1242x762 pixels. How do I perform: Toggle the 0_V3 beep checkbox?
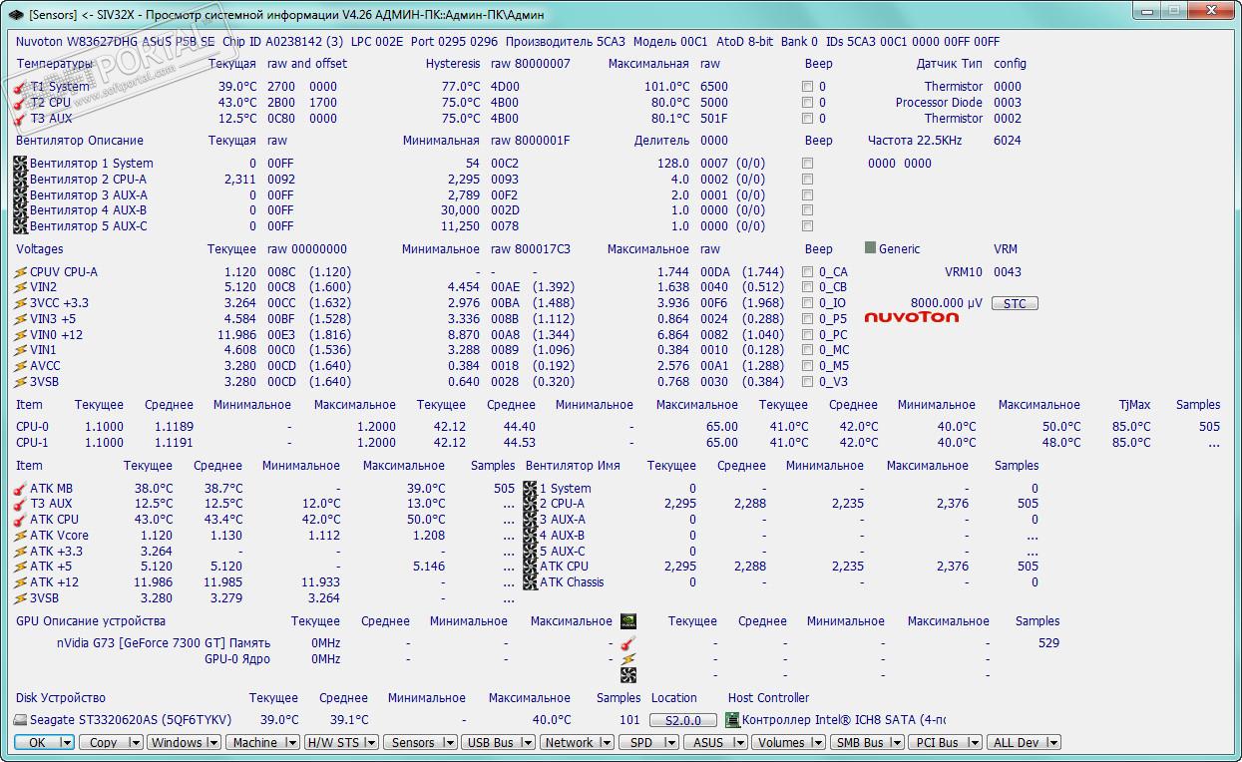pyautogui.click(x=807, y=382)
